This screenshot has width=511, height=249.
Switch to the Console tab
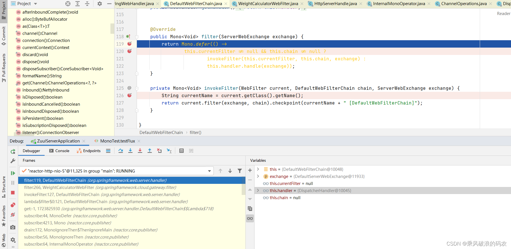pos(59,151)
